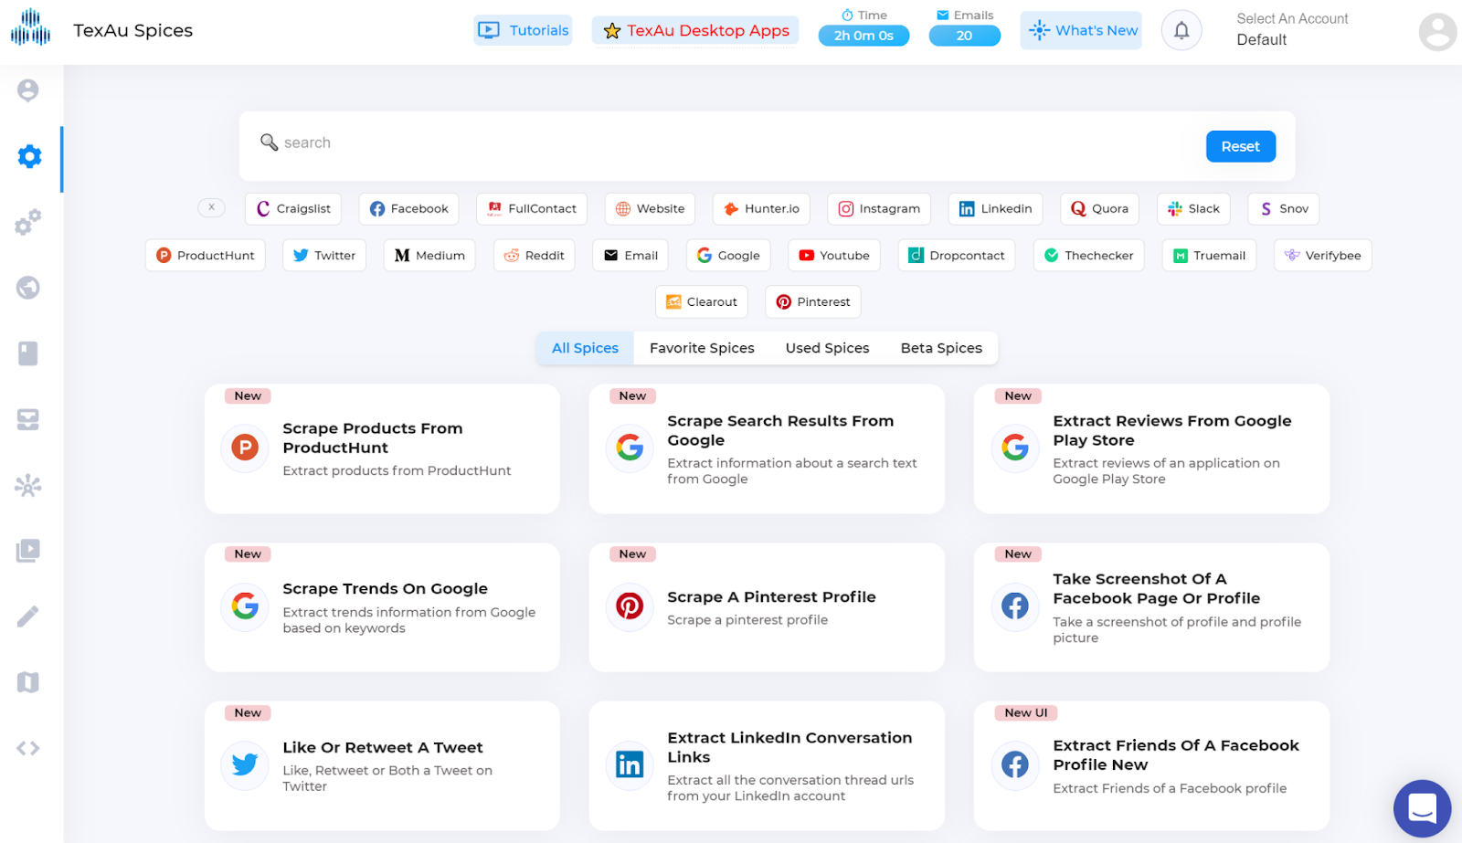
Task: Click the TexAu logo icon
Action: tap(30, 27)
